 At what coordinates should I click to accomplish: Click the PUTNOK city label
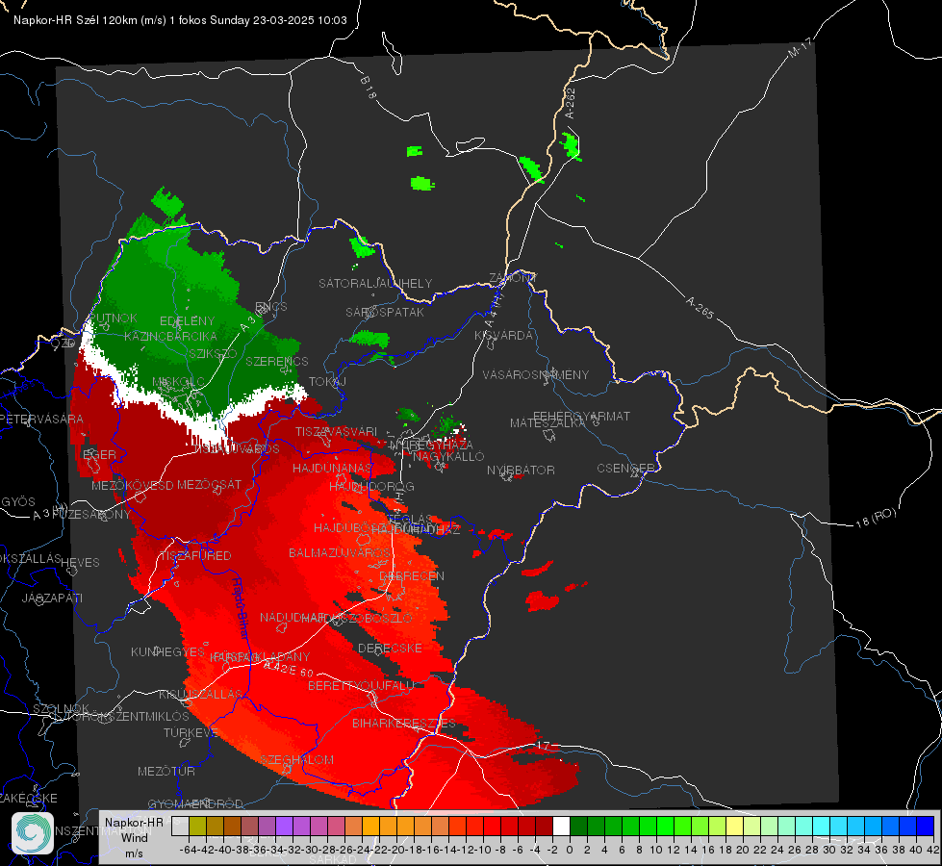pos(114,318)
